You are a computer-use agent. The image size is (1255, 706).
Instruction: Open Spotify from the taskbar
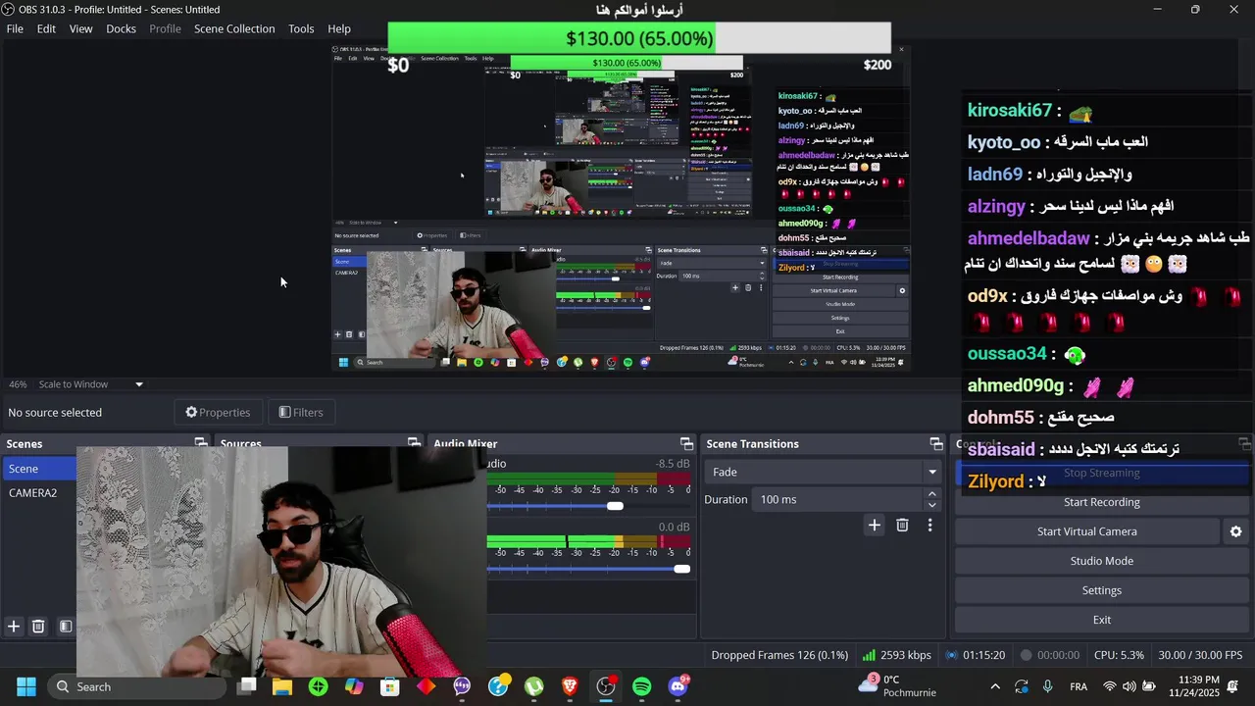(x=641, y=686)
